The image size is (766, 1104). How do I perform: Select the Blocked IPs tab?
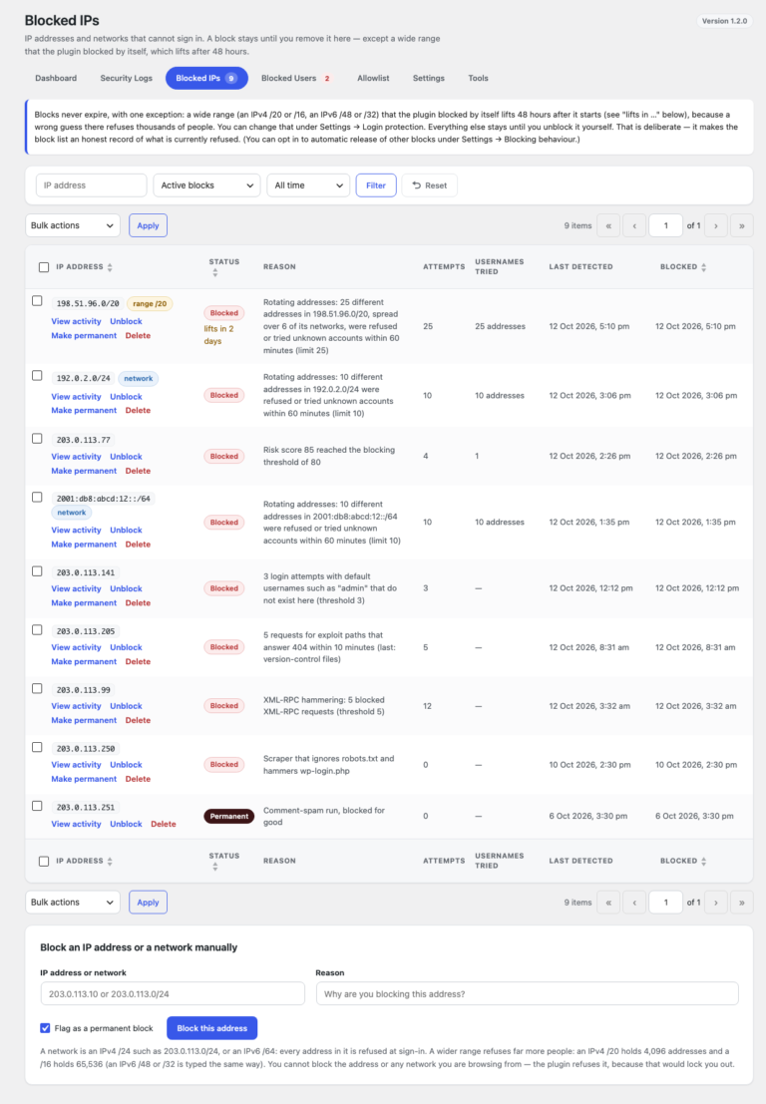(207, 78)
